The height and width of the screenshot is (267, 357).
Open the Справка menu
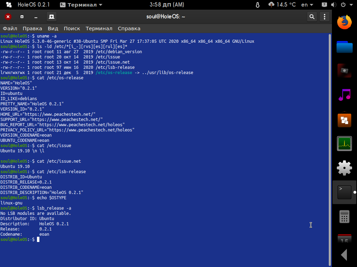[x=129, y=29]
